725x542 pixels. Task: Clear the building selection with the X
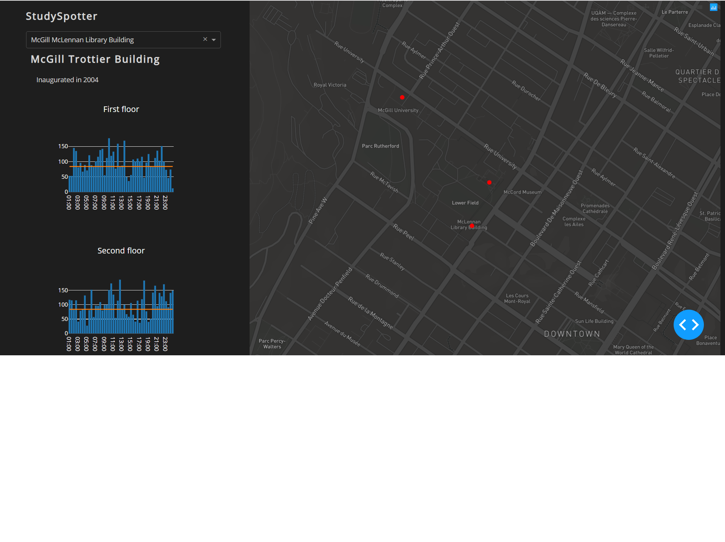coord(205,39)
